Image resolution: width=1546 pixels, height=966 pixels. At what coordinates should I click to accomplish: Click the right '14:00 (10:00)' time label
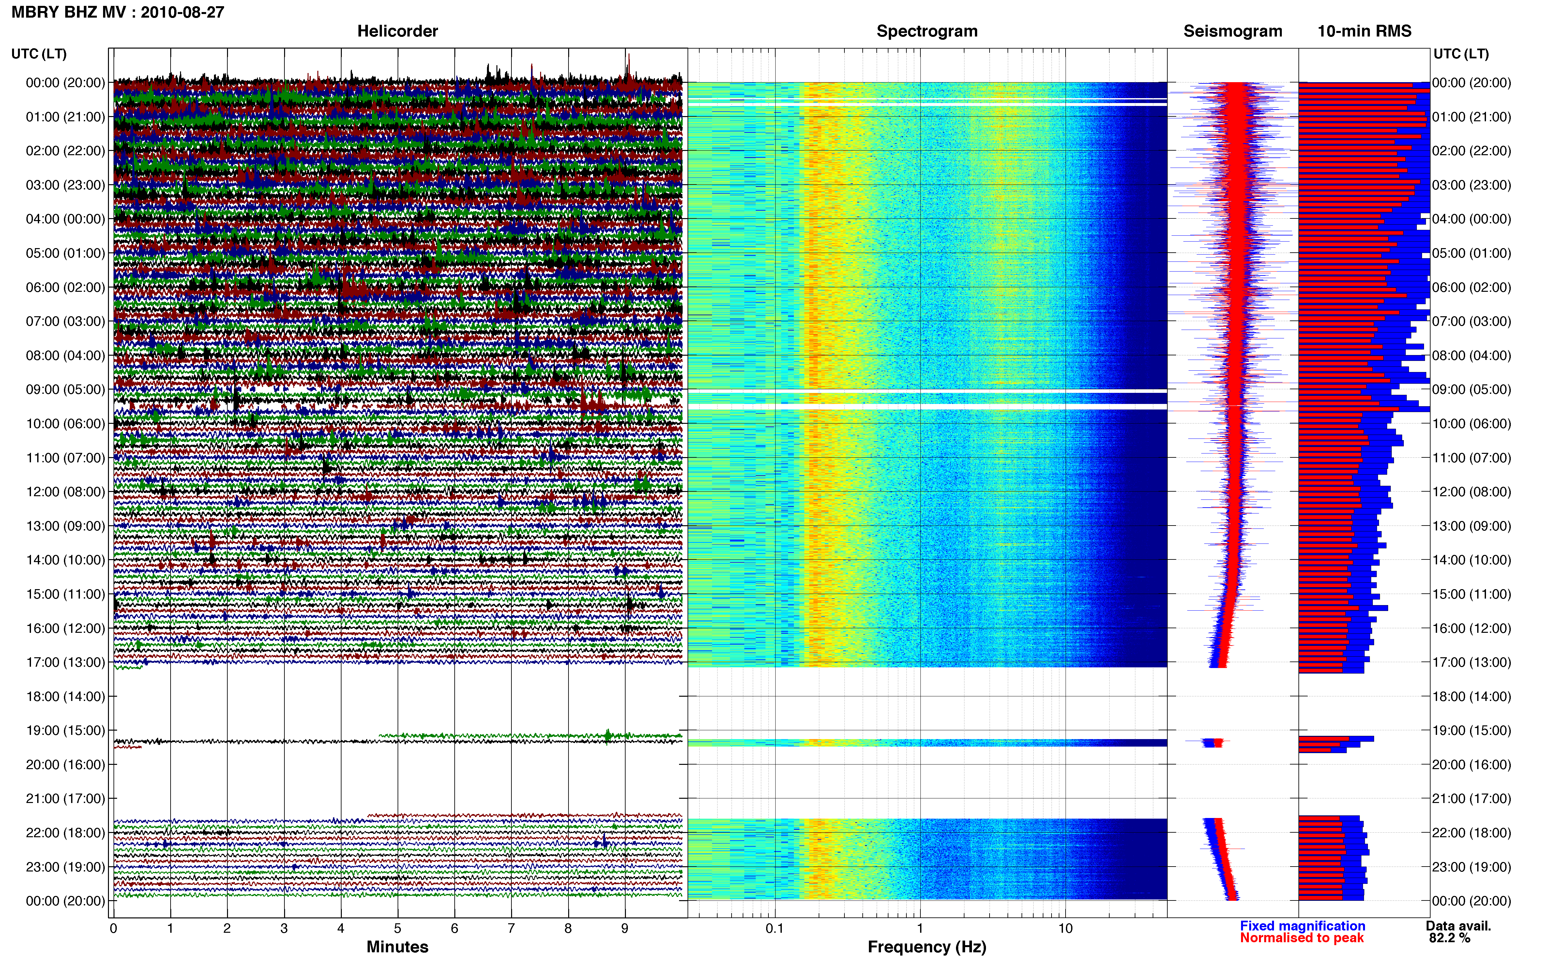(x=1472, y=560)
